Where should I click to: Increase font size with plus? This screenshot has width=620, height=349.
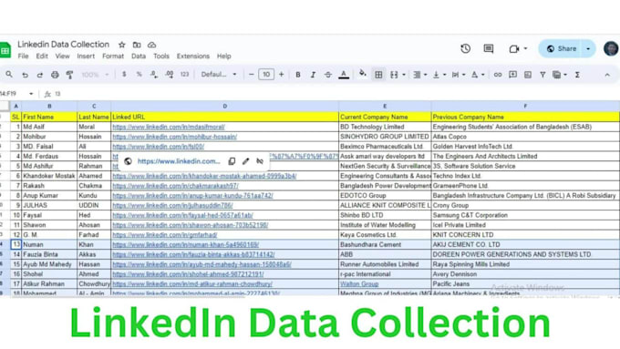[x=281, y=75]
